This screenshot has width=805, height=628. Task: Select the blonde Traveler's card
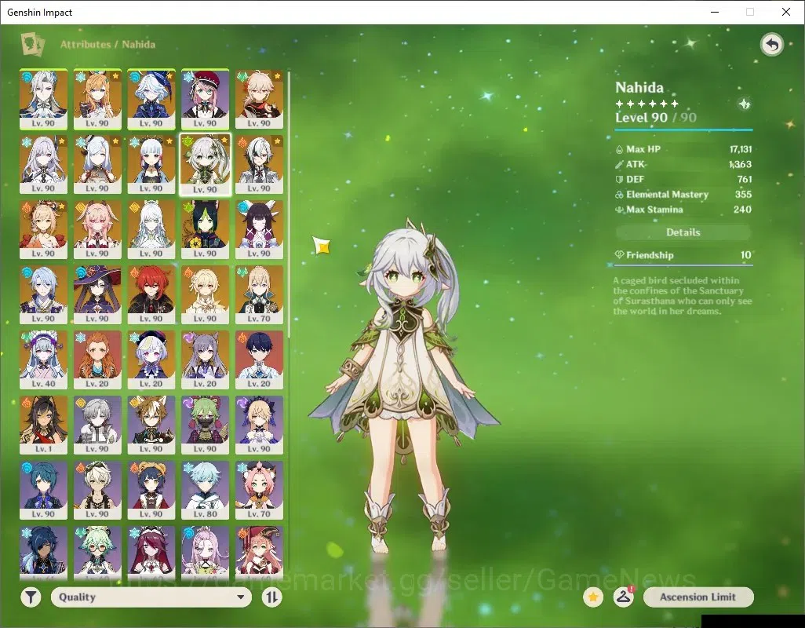[x=206, y=295]
